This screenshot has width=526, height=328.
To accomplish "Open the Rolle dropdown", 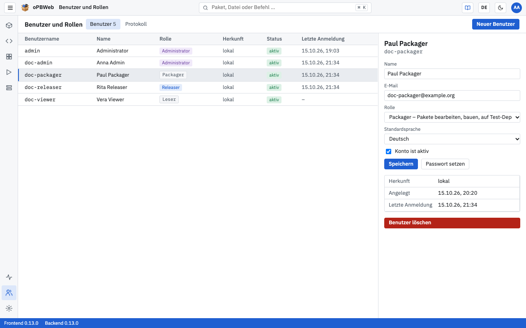I will [452, 117].
